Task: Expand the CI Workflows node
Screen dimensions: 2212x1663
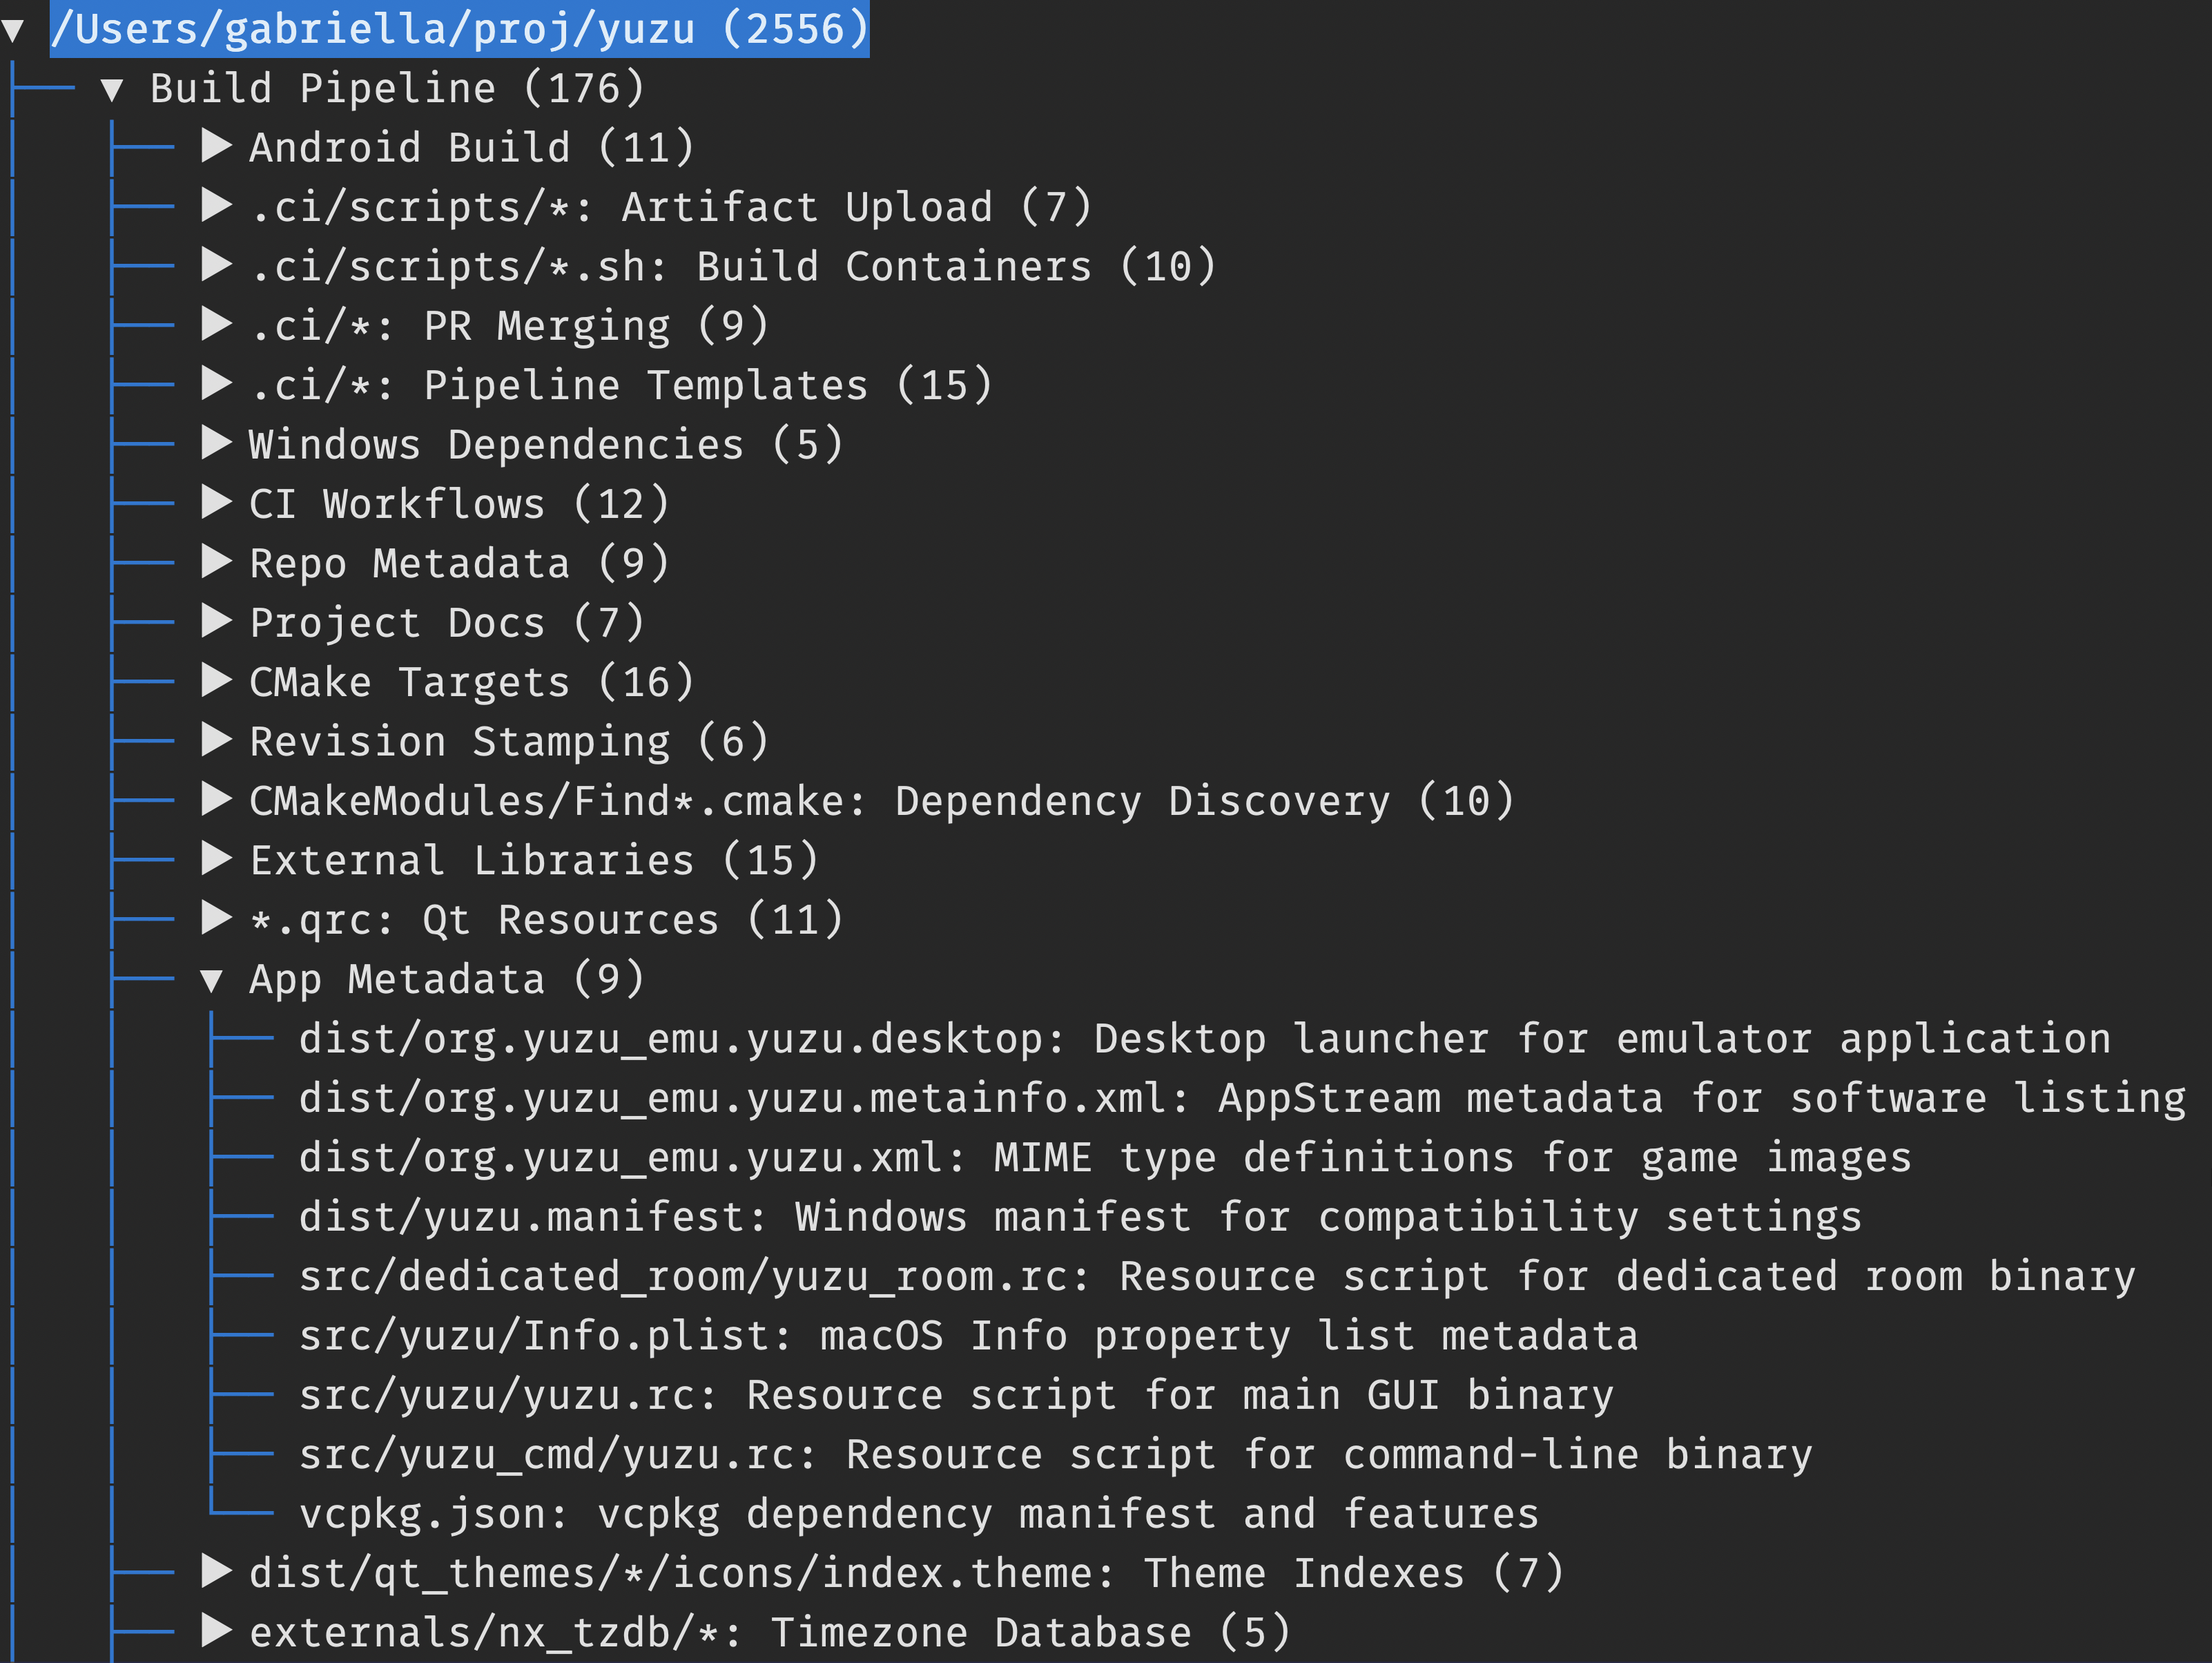Action: click(x=216, y=502)
